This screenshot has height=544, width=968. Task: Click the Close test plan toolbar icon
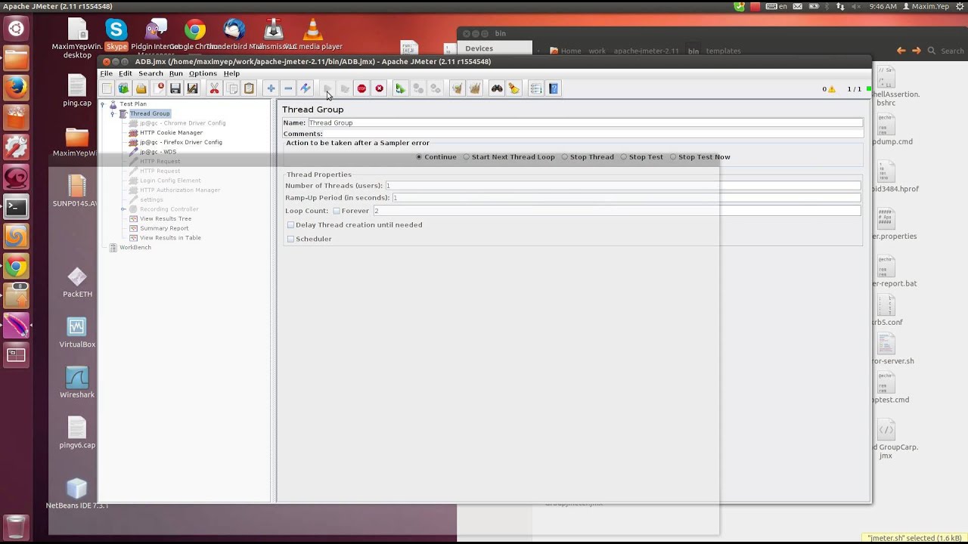[159, 88]
